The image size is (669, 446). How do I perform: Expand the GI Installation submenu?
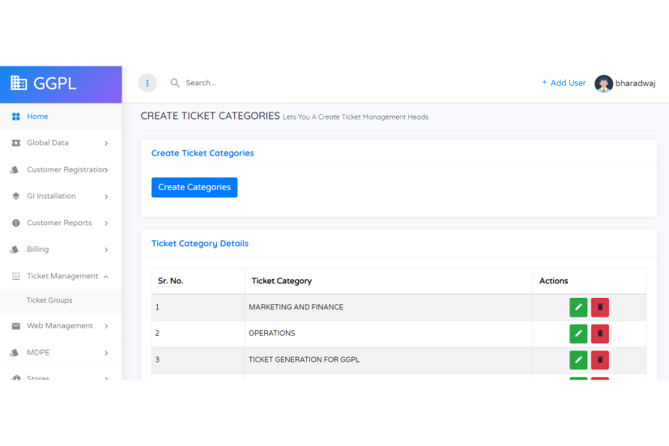point(61,196)
